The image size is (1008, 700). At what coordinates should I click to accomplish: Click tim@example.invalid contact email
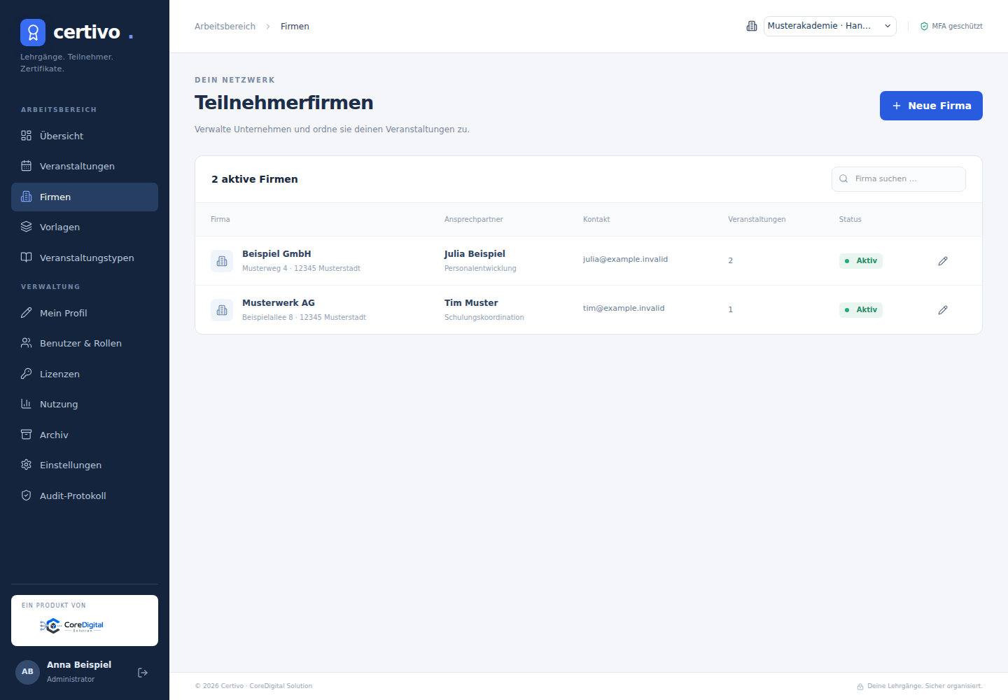(624, 308)
